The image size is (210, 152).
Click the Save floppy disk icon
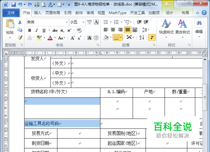point(13,5)
